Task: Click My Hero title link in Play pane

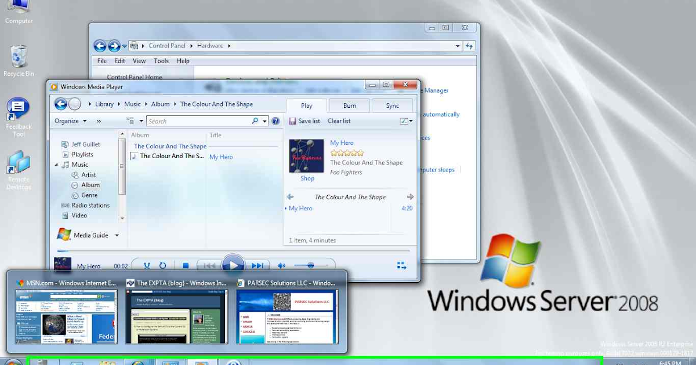Action: pyautogui.click(x=342, y=143)
